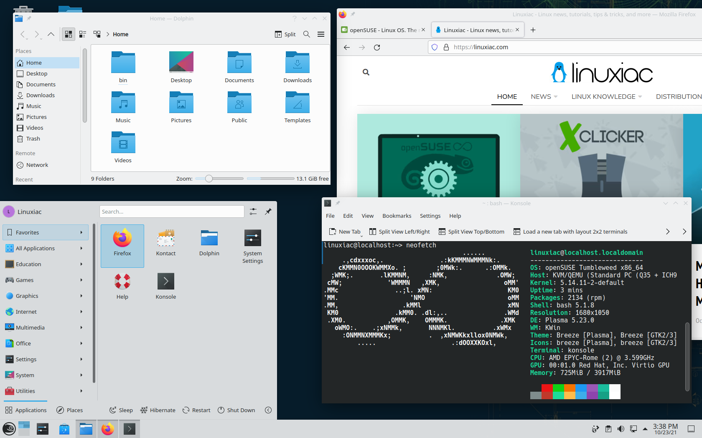Open Konsole's Help menu
702x438 pixels.
[x=455, y=216]
